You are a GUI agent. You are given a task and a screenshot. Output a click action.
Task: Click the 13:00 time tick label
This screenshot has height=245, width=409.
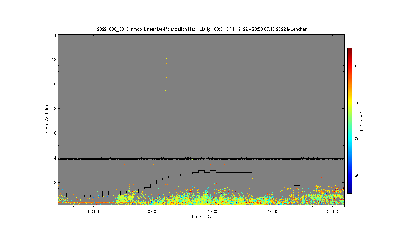pyautogui.click(x=213, y=212)
